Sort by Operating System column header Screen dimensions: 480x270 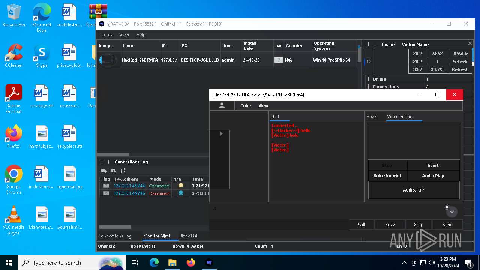click(334, 46)
